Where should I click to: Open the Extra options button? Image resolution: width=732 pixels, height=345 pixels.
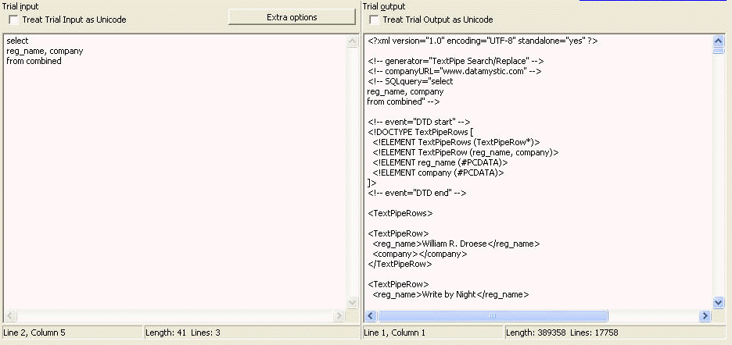tap(292, 17)
